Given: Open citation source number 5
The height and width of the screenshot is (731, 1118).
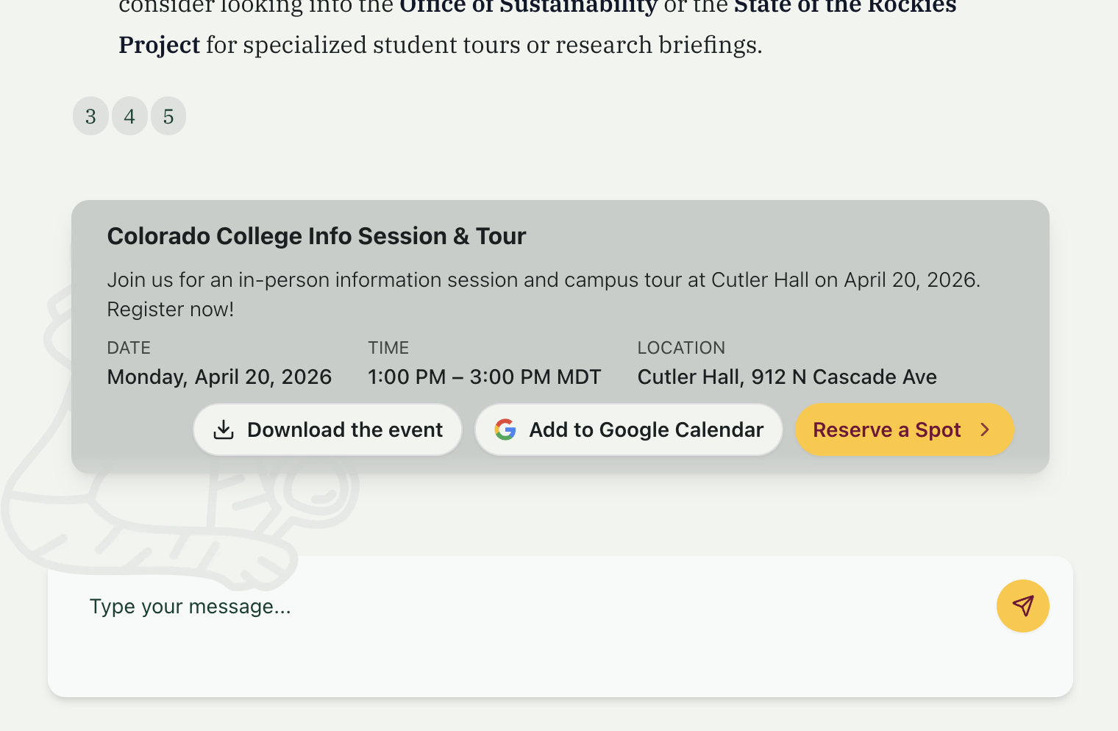Looking at the screenshot, I should [168, 116].
